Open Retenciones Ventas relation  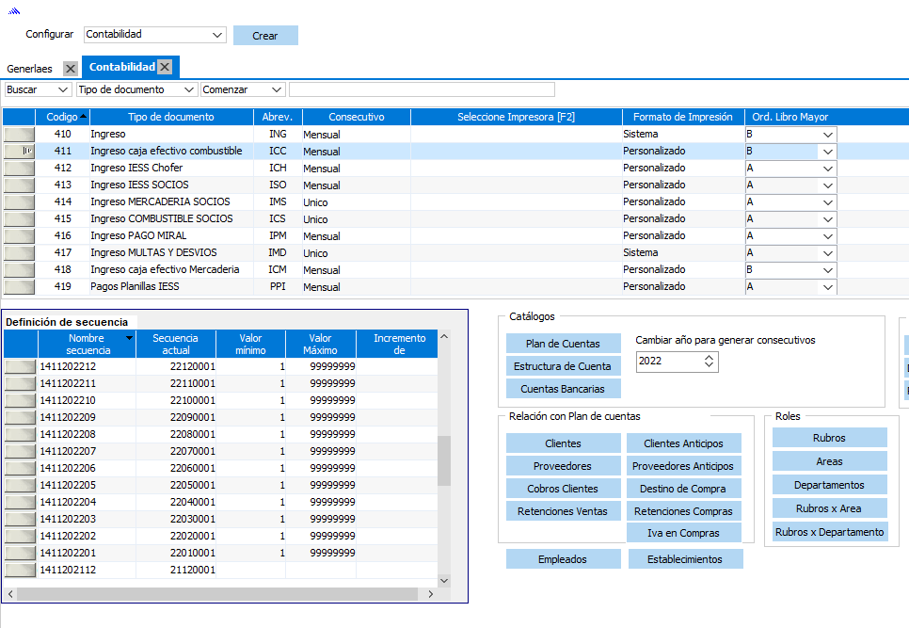[x=563, y=512]
